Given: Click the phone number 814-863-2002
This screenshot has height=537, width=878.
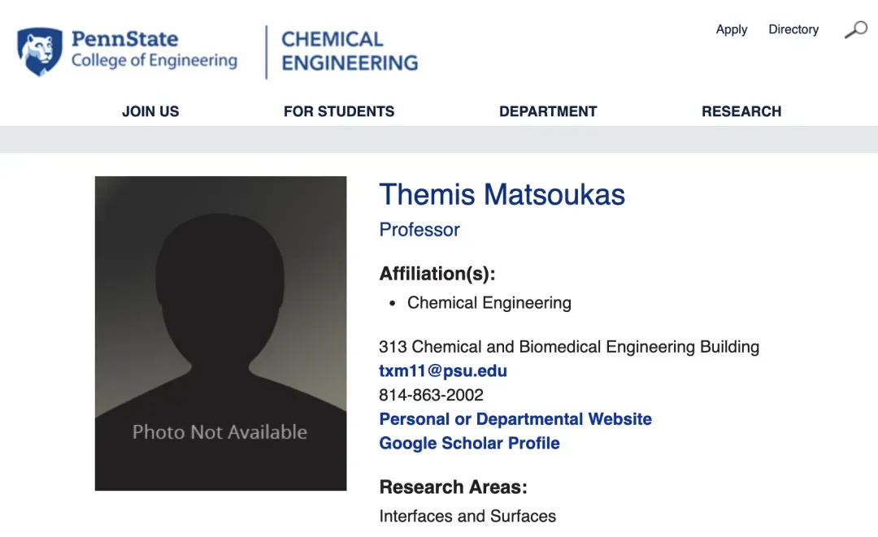Looking at the screenshot, I should pos(431,396).
